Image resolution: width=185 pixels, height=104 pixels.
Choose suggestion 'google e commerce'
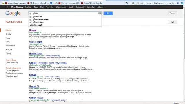65,19
